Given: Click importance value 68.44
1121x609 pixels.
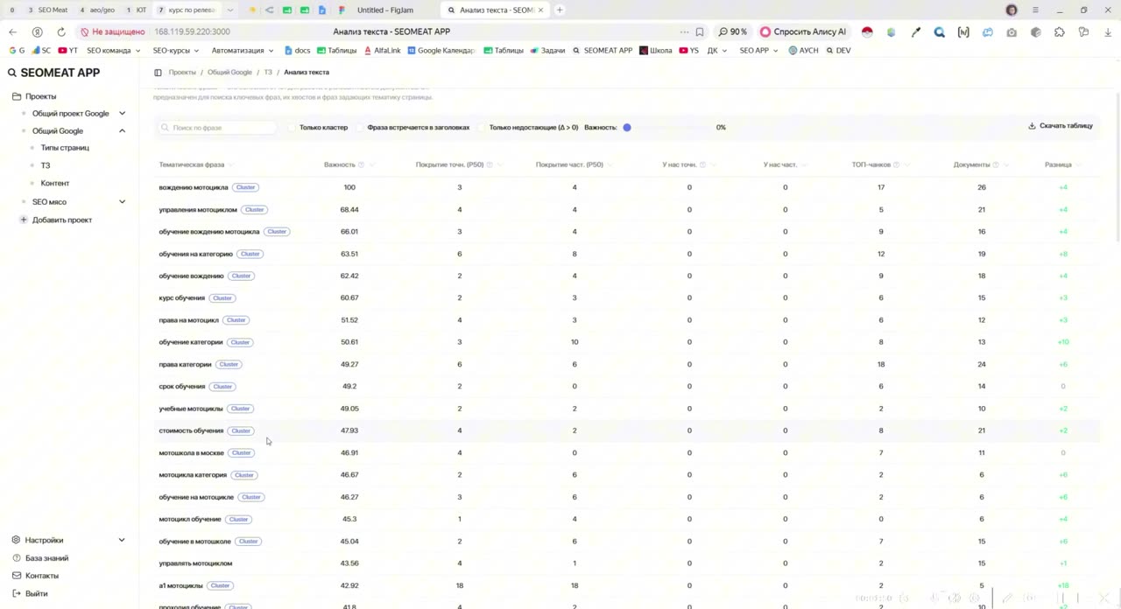Looking at the screenshot, I should tap(349, 209).
